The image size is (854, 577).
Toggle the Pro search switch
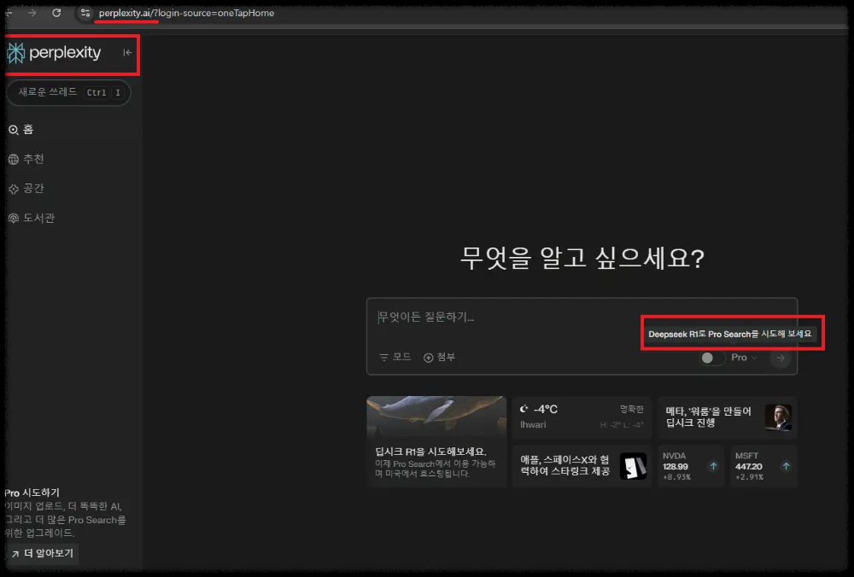pyautogui.click(x=710, y=358)
